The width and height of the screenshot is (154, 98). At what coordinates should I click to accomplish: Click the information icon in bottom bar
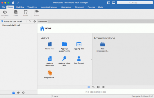(98, 87)
